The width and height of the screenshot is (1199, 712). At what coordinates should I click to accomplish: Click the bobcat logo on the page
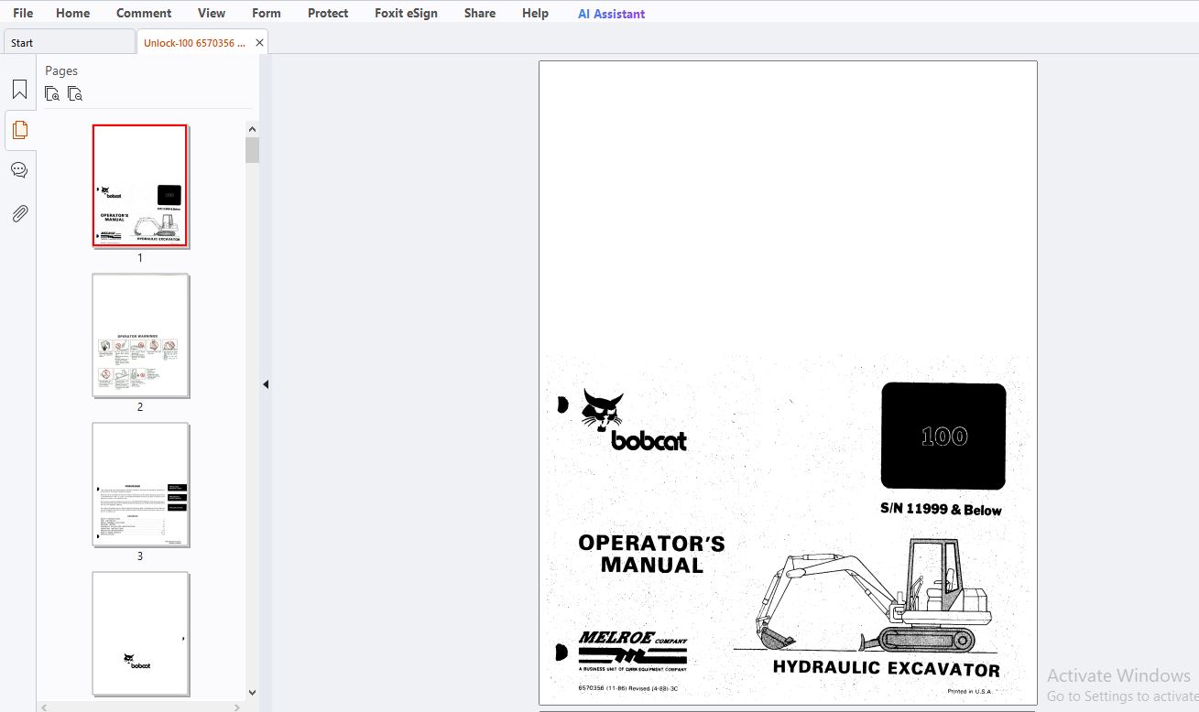pyautogui.click(x=634, y=420)
